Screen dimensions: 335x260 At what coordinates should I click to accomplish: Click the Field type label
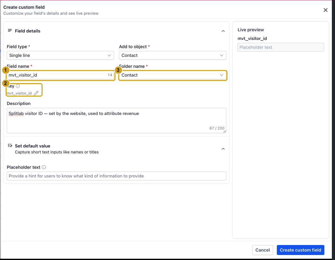17,47
